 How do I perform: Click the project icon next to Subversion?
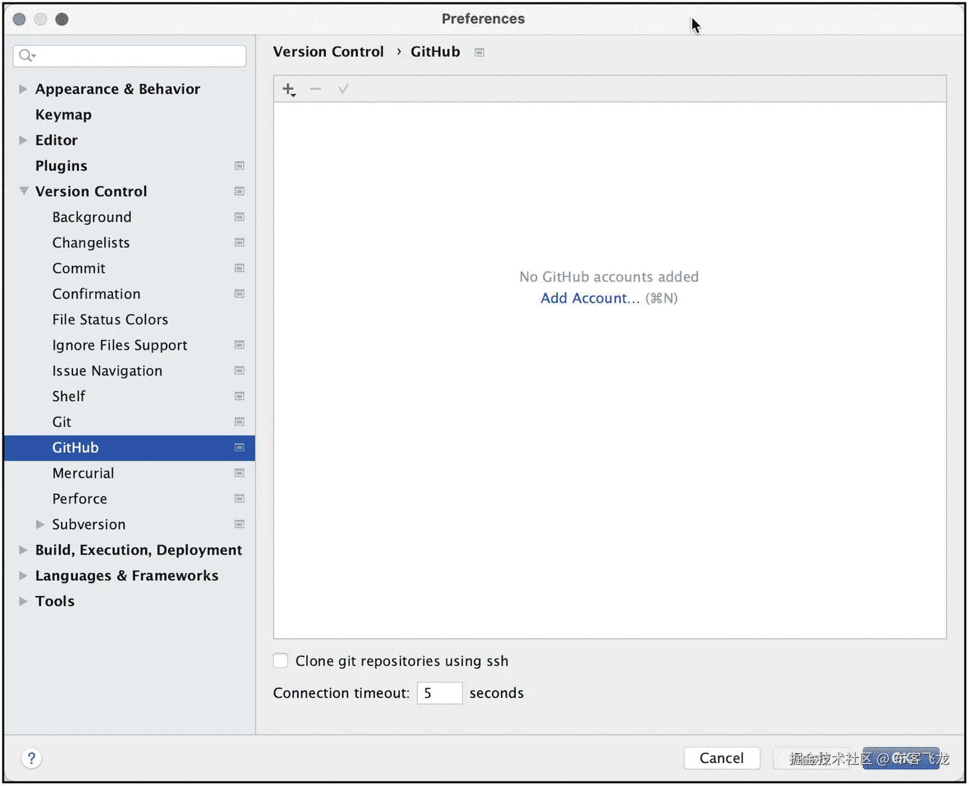239,524
